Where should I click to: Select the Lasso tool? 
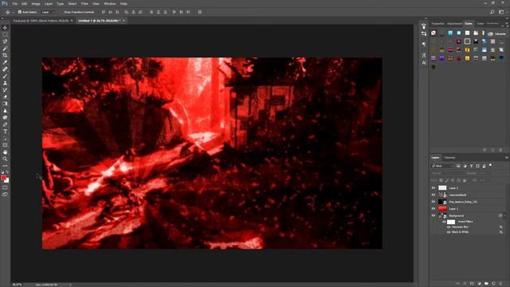[x=5, y=41]
